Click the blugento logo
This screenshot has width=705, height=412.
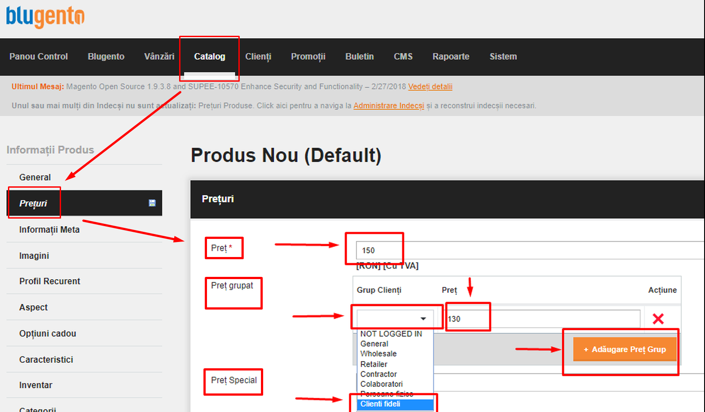pyautogui.click(x=45, y=17)
